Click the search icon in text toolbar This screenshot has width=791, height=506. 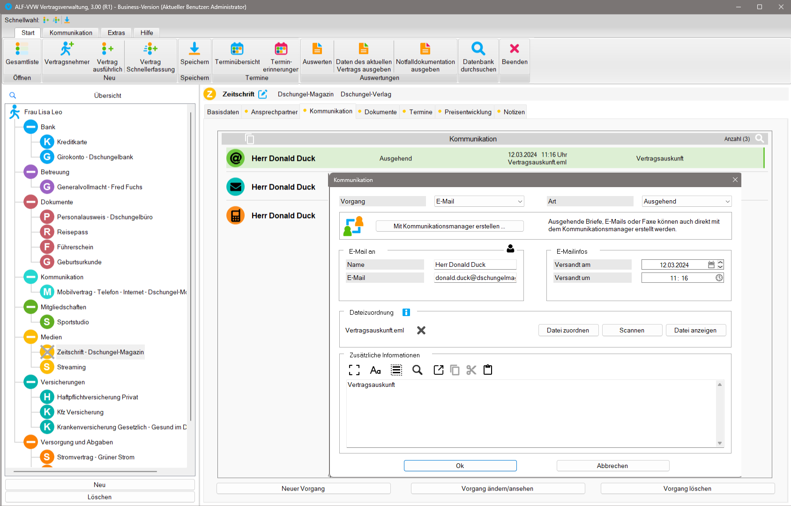417,370
